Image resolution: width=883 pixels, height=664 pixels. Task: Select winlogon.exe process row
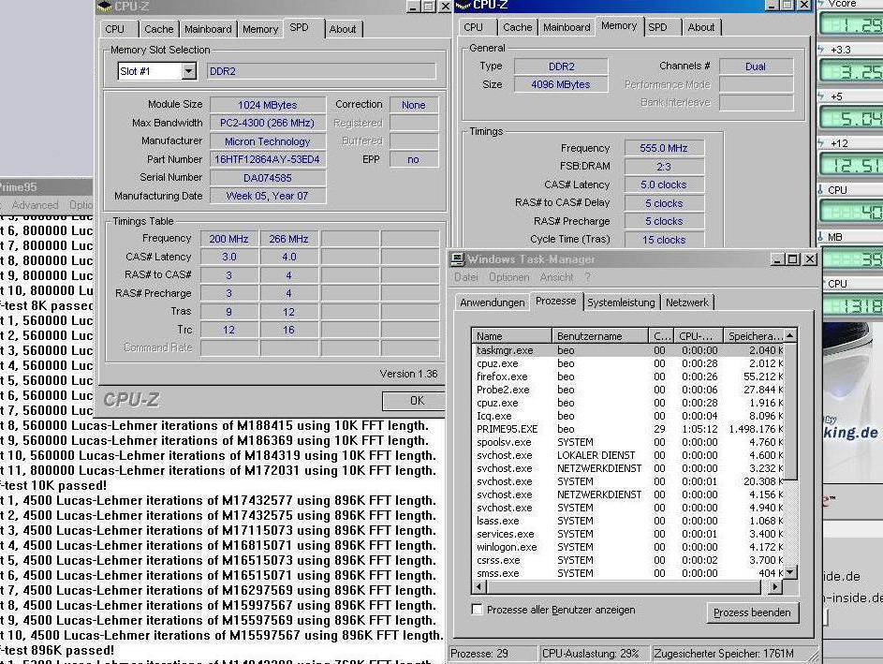click(628, 547)
